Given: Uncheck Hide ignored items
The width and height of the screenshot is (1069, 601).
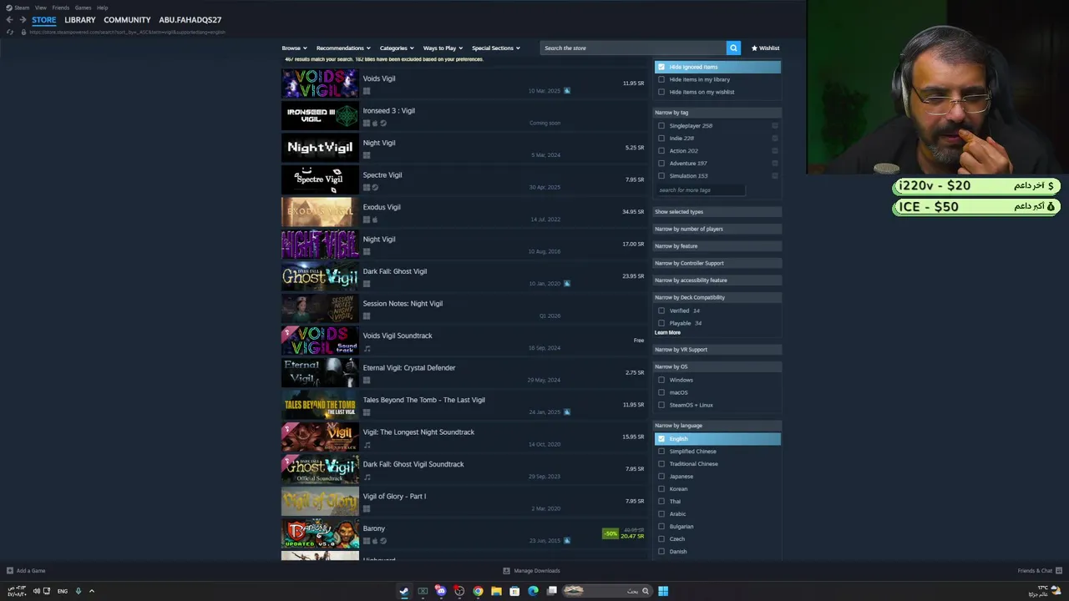Looking at the screenshot, I should pos(661,67).
